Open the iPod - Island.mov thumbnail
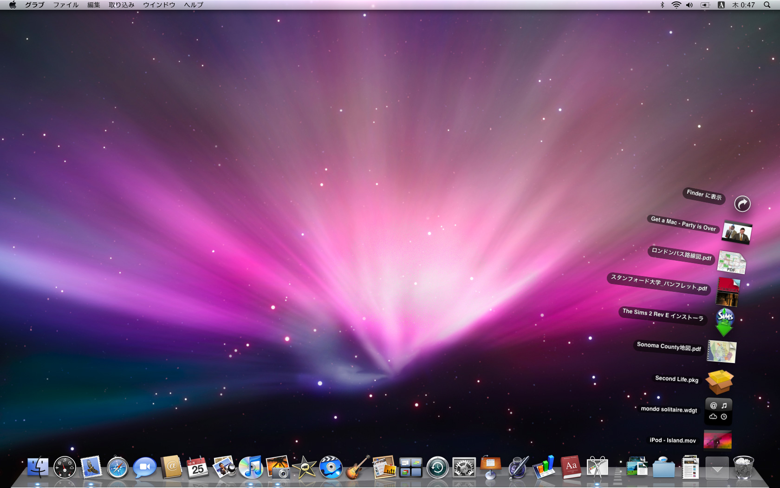This screenshot has height=488, width=780. pos(717,440)
